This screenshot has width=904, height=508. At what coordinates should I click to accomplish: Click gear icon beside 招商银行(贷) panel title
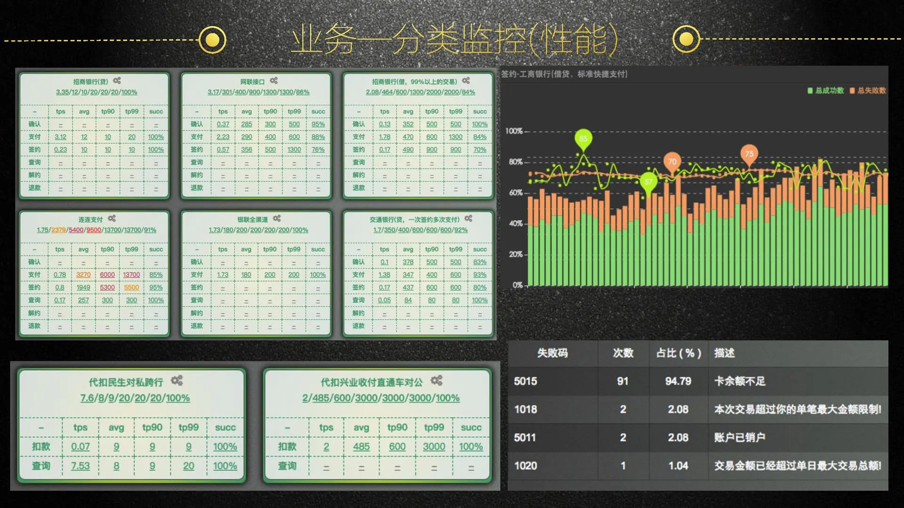[x=117, y=81]
